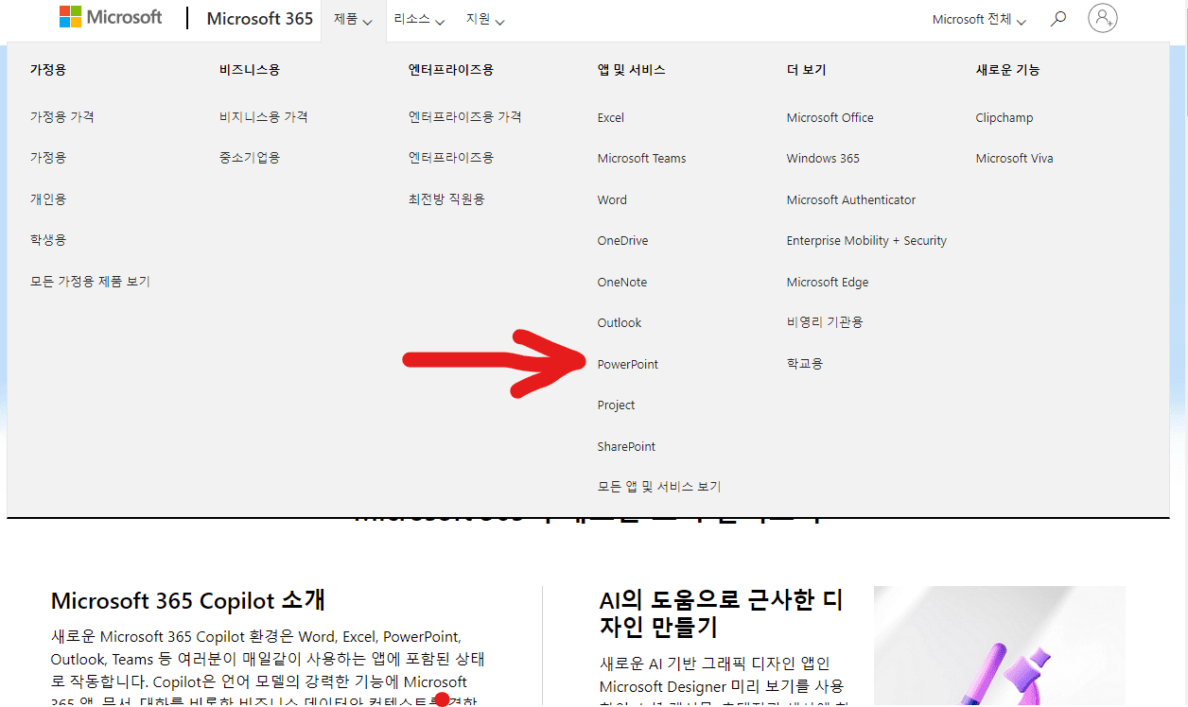Open the OneDrive page
This screenshot has width=1188, height=707.
[622, 240]
